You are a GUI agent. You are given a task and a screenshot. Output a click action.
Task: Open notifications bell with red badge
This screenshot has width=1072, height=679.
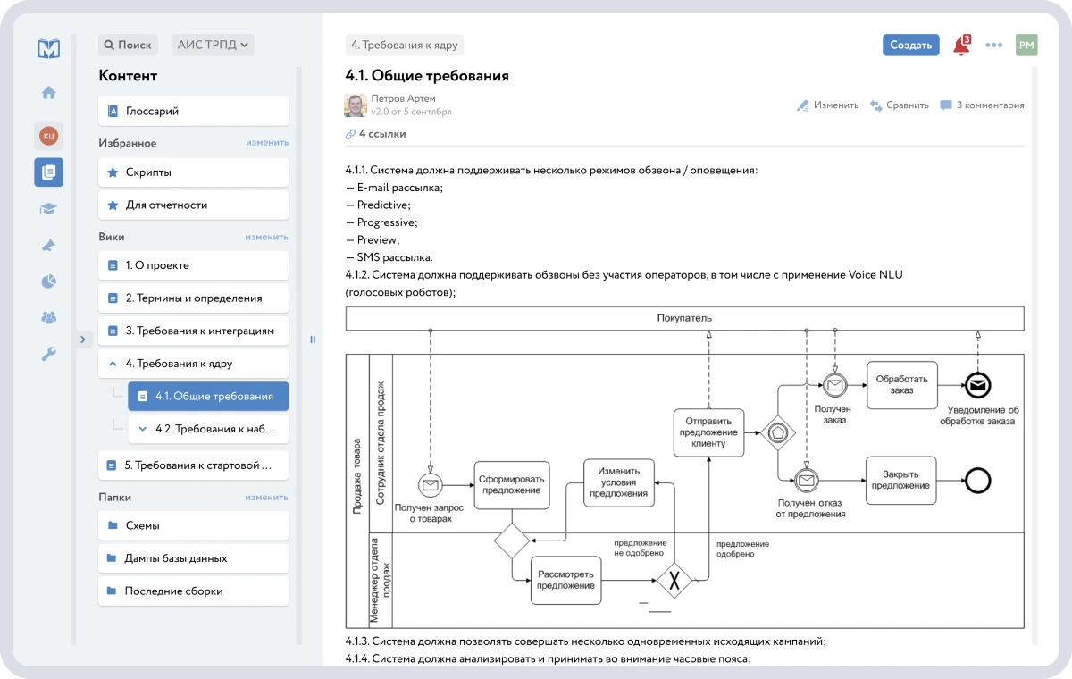click(x=961, y=46)
